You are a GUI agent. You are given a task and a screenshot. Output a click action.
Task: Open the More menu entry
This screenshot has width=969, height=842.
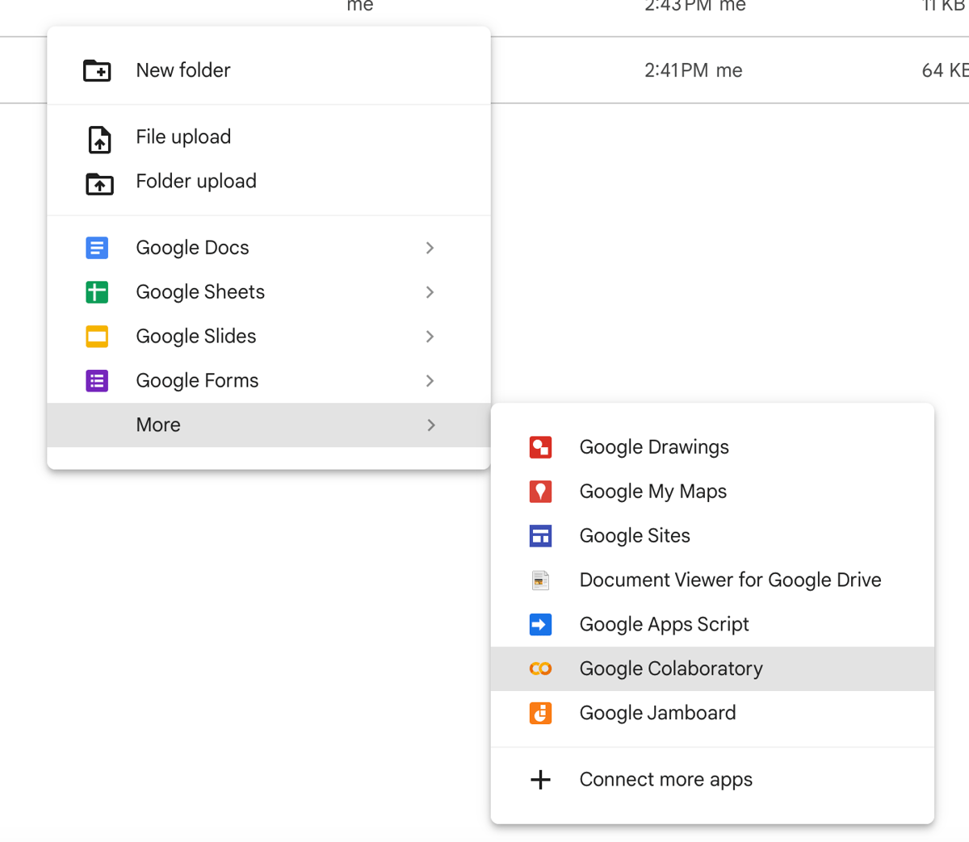click(269, 425)
